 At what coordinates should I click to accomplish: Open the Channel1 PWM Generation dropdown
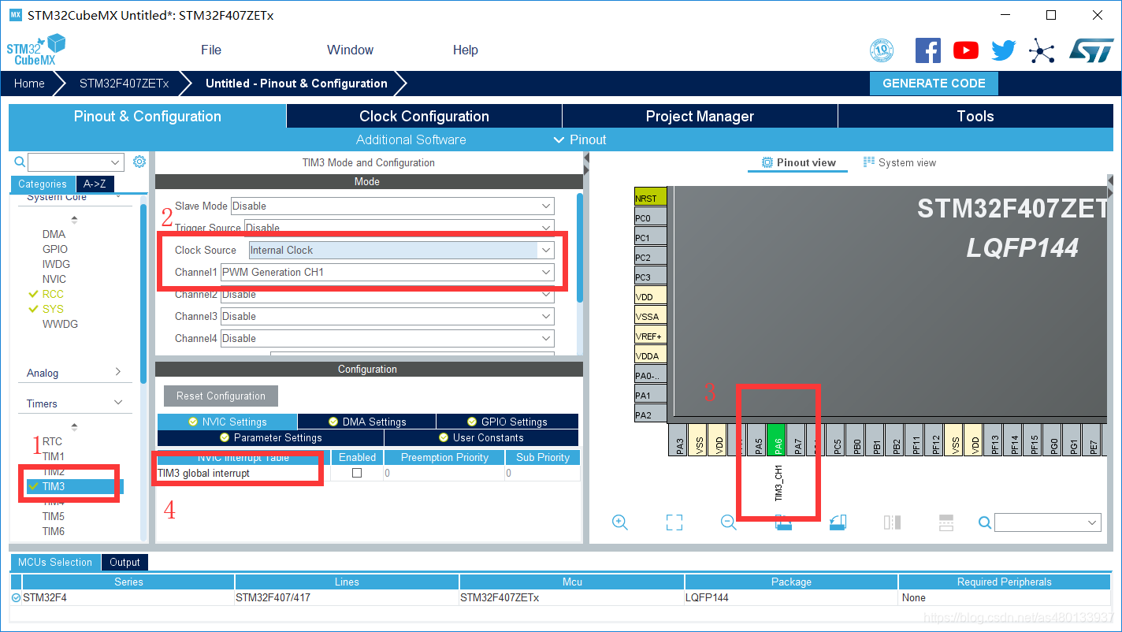(x=545, y=272)
